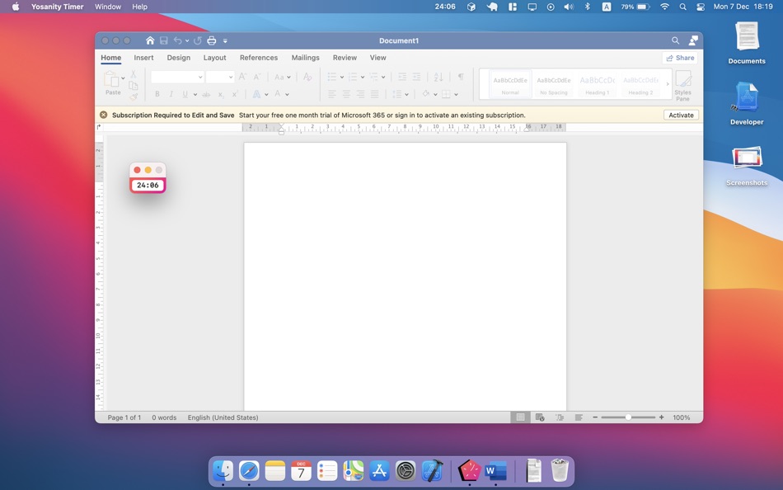Click the Decrease Font Size icon
The width and height of the screenshot is (783, 490).
(257, 77)
